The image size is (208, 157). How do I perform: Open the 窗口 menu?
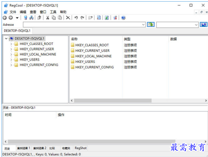(43, 12)
